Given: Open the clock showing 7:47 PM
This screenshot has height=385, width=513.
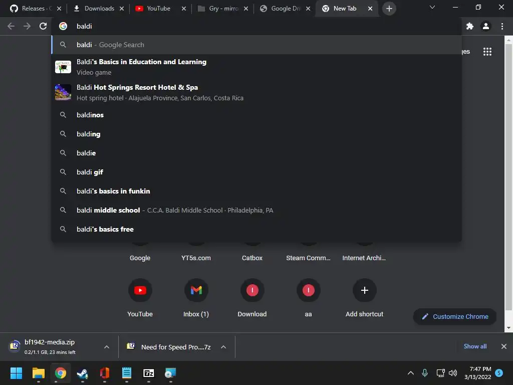Looking at the screenshot, I should tap(478, 373).
